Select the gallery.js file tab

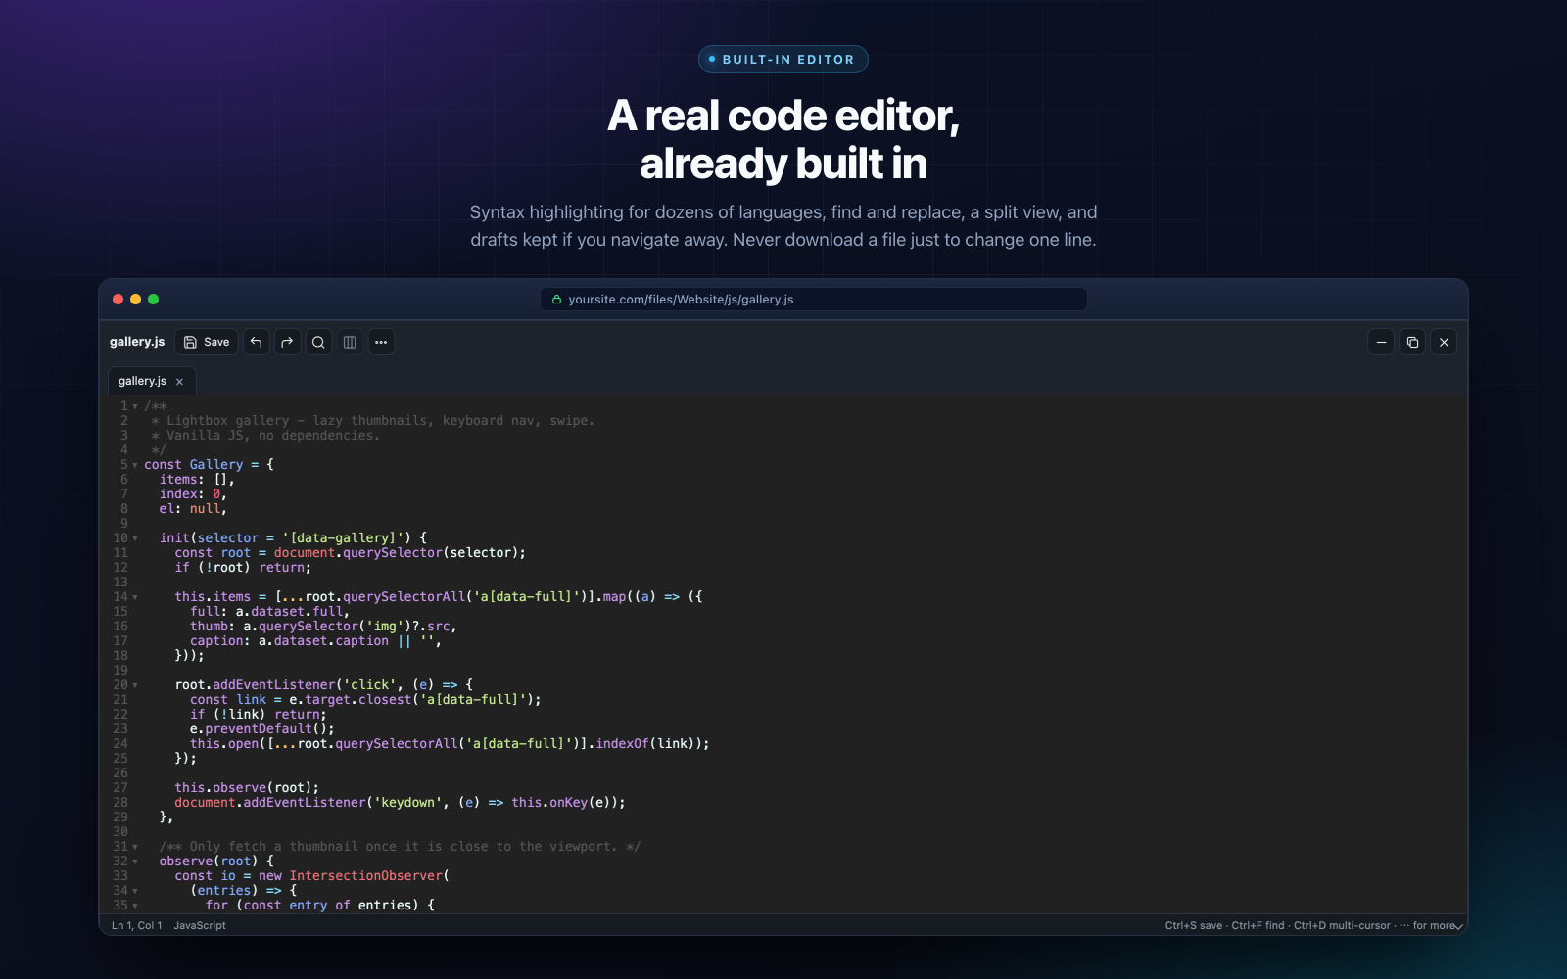pyautogui.click(x=152, y=381)
